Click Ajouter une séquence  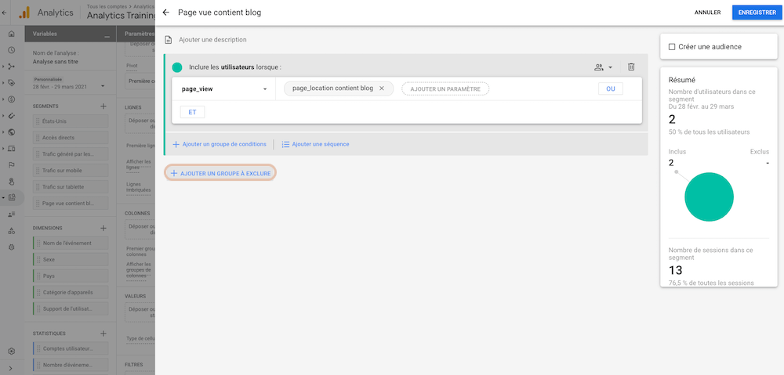pos(315,144)
